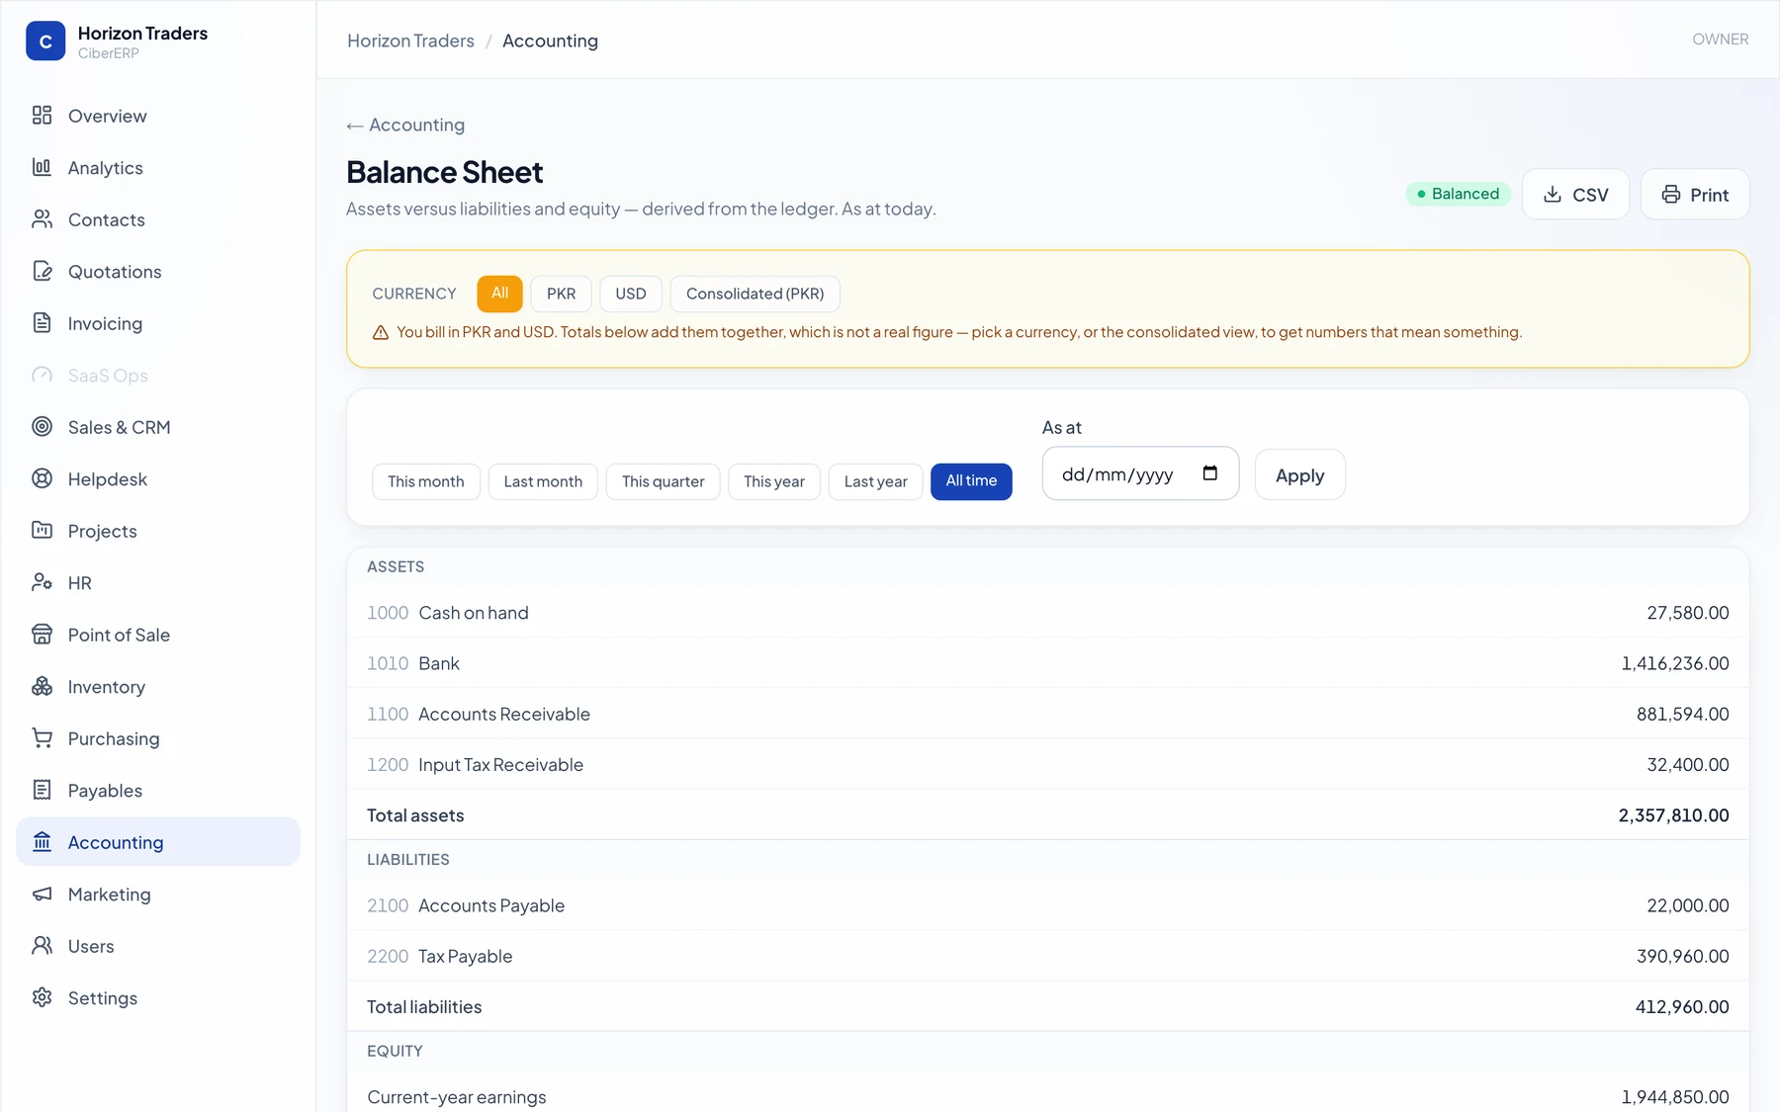Click the Tax Payable row label
1780x1112 pixels.
click(x=465, y=956)
